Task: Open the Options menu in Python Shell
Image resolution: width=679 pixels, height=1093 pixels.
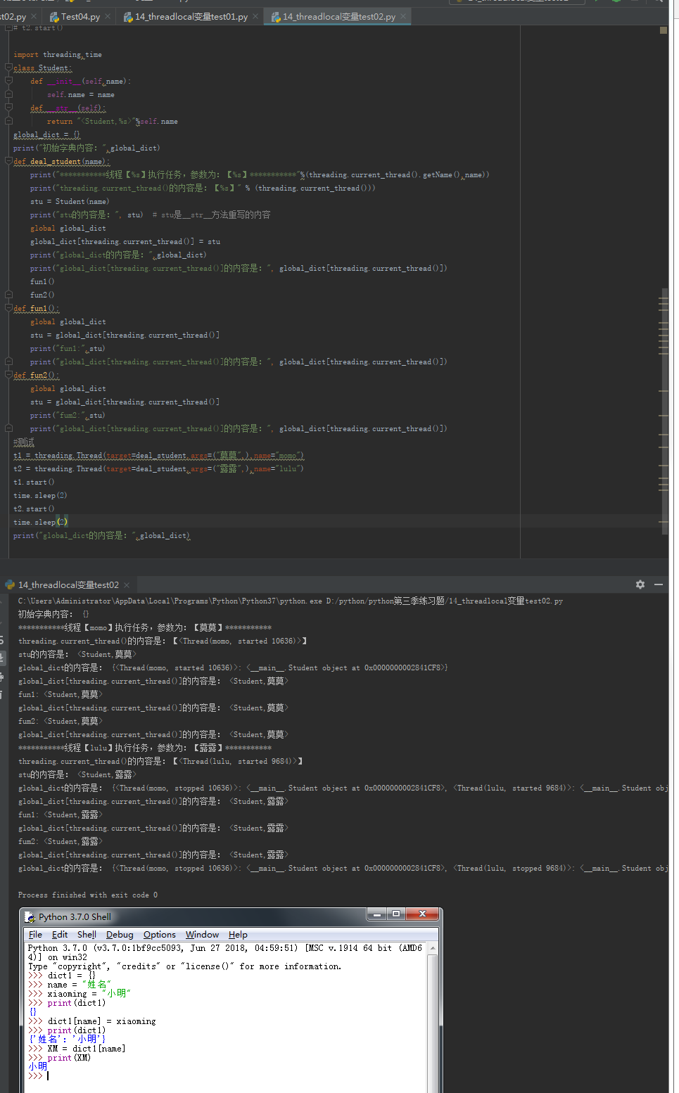Action: (160, 935)
